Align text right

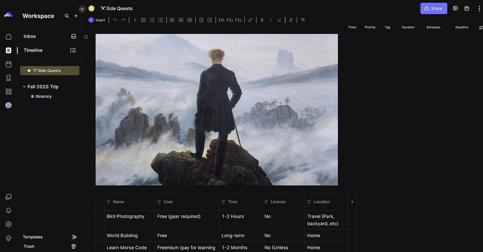point(189,20)
